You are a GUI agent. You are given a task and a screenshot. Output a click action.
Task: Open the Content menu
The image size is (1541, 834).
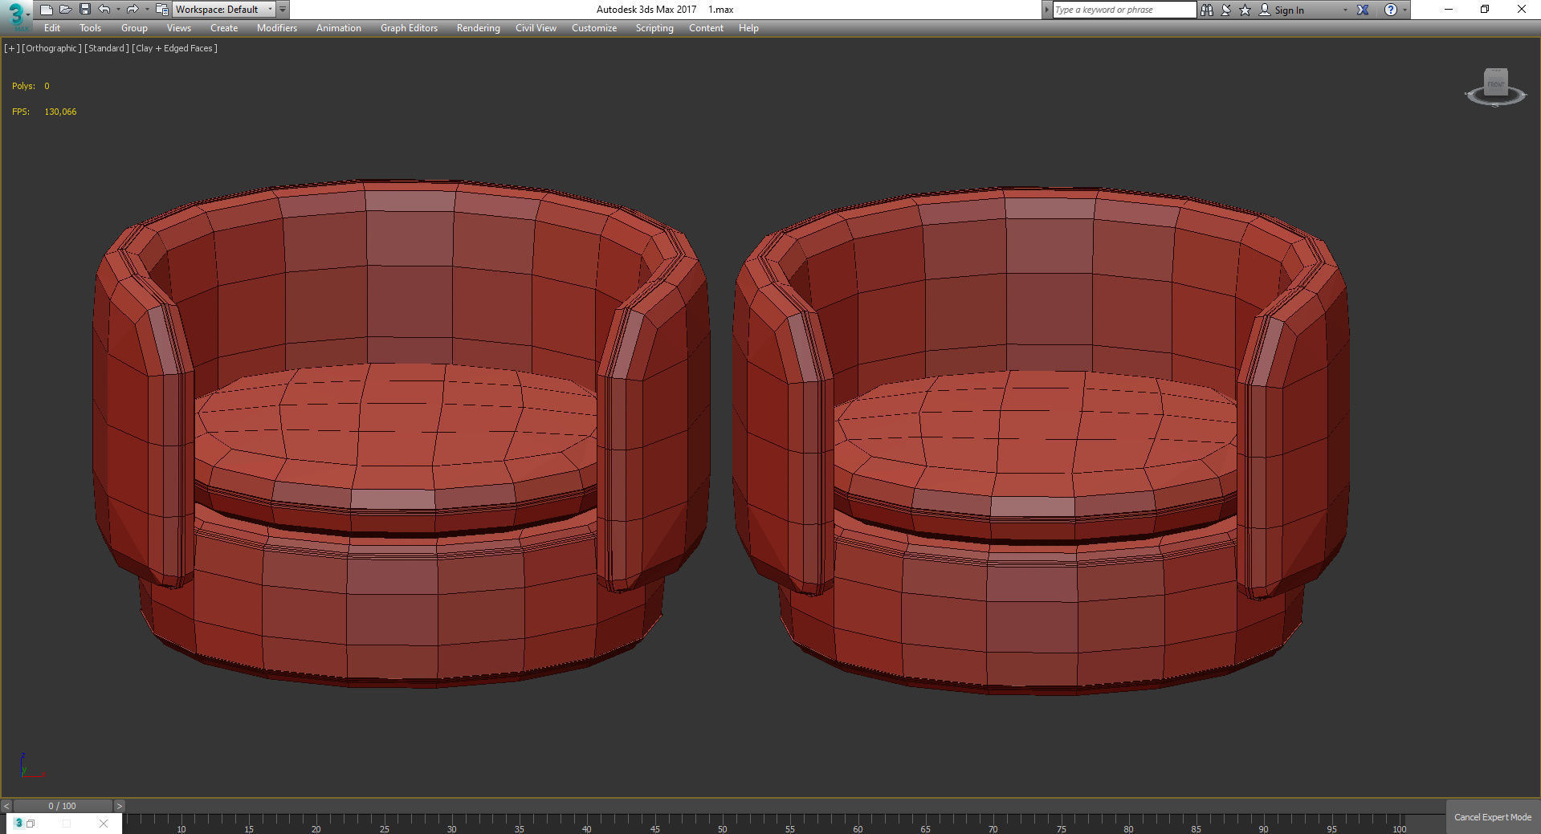[706, 28]
